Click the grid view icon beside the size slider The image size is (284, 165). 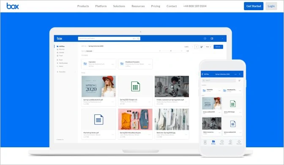[x=188, y=51]
